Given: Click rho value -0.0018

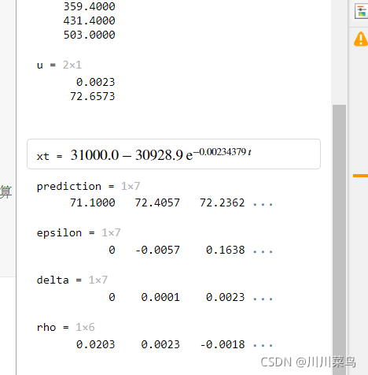Looking at the screenshot, I should coord(223,344).
